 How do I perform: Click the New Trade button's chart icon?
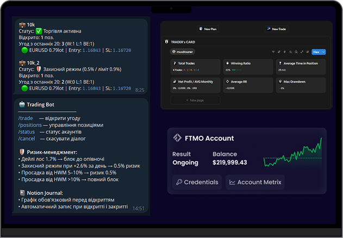pos(269,29)
